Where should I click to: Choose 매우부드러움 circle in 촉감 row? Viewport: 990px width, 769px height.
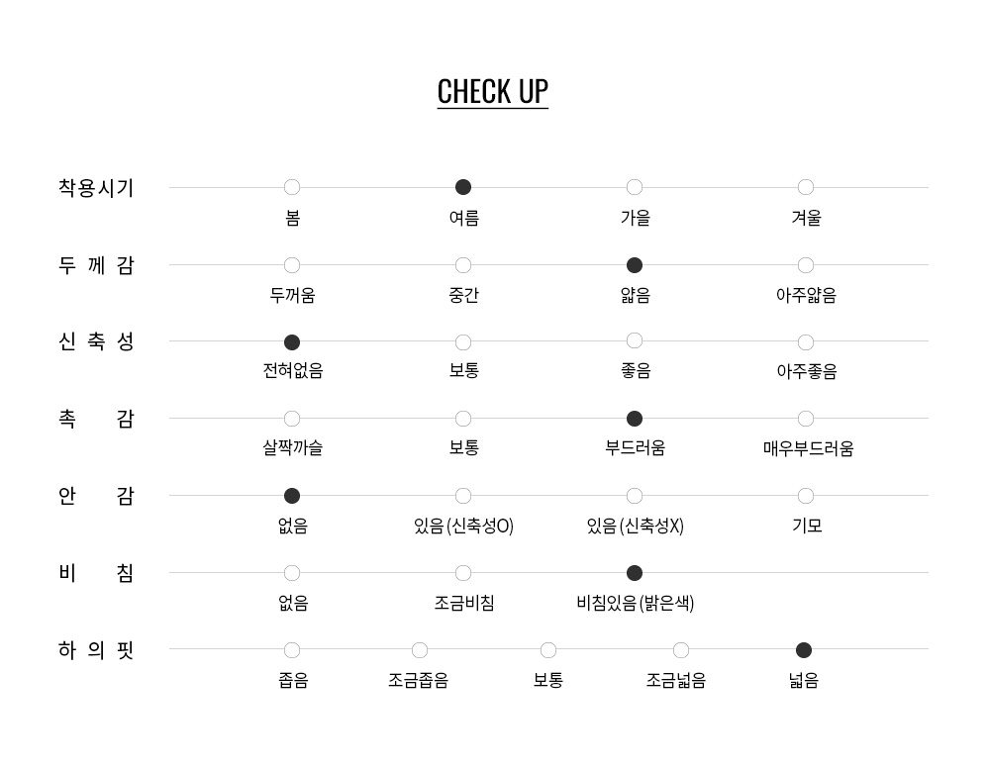[x=806, y=419]
